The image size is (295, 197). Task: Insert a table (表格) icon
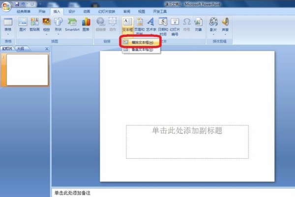point(8,22)
